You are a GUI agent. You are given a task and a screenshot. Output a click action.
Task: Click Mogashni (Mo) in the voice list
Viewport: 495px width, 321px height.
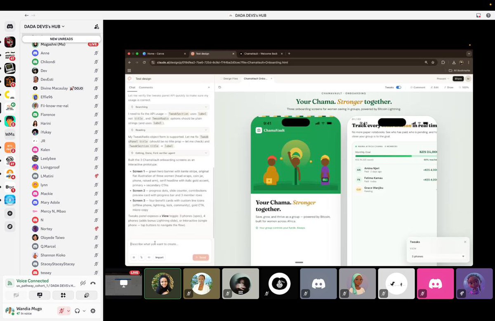coord(53,44)
